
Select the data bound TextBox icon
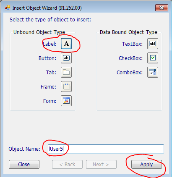tap(153, 44)
